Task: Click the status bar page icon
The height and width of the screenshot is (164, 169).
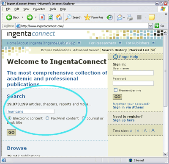Action: tap(3, 160)
